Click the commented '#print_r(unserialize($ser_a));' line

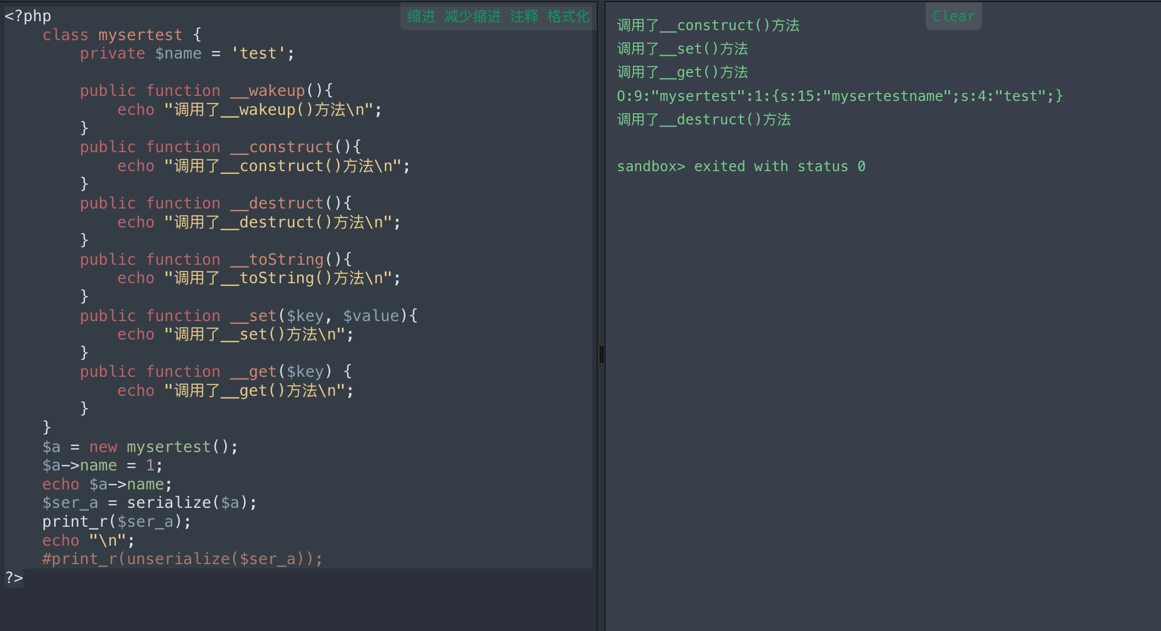click(x=183, y=559)
